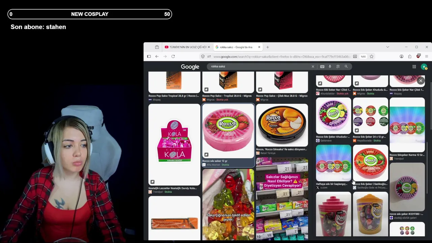432x243 pixels.
Task: Start Google voice search with the microphone
Action: pos(330,66)
